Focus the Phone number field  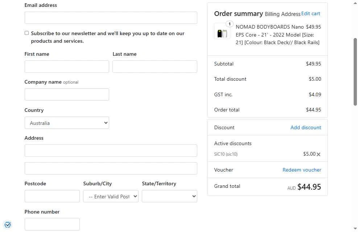click(52, 224)
